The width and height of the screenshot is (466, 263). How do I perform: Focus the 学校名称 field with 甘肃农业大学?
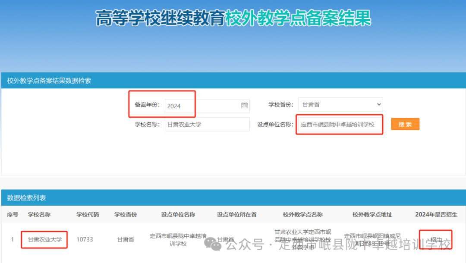pyautogui.click(x=207, y=124)
